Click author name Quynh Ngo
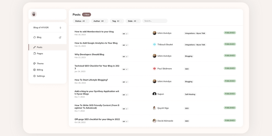Viewport: 272px width, 136px height. click(163, 108)
